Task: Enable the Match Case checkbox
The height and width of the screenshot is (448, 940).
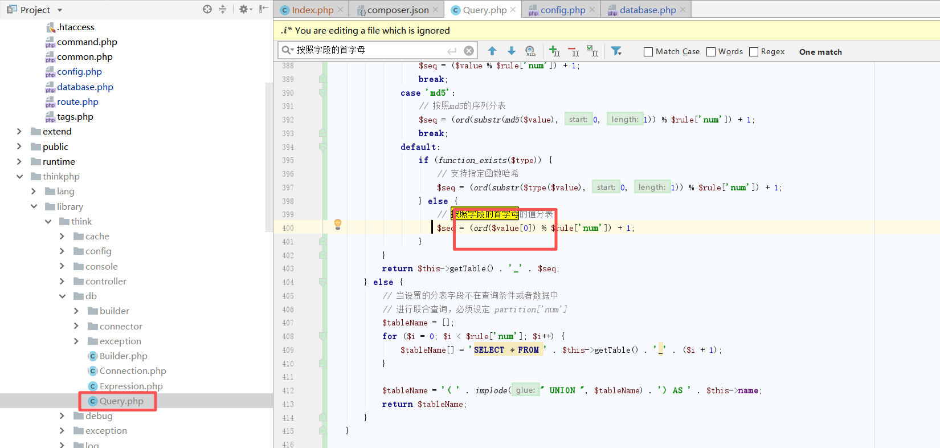Action: click(x=648, y=52)
